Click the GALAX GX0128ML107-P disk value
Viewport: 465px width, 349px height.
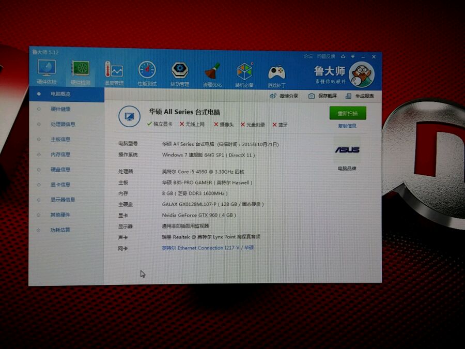(x=213, y=204)
